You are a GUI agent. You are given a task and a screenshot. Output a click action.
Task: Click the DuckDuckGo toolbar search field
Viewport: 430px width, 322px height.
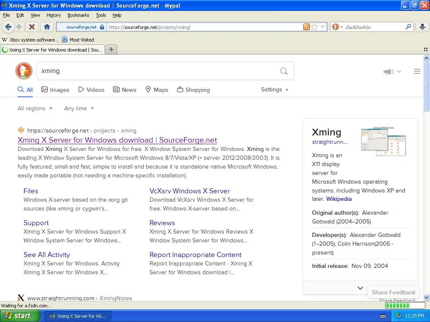pos(373,27)
